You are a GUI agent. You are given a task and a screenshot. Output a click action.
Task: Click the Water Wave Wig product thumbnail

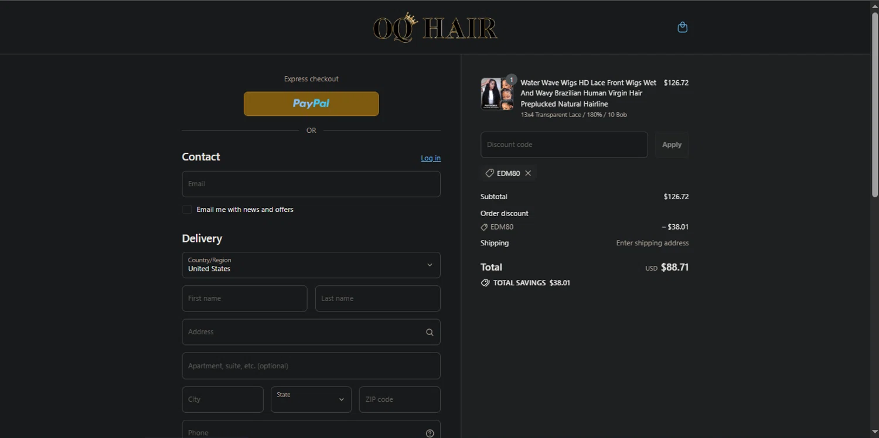(497, 94)
